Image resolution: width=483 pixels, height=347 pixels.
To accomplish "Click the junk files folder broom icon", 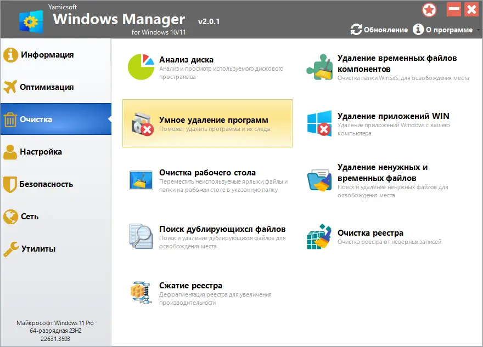I will (319, 180).
